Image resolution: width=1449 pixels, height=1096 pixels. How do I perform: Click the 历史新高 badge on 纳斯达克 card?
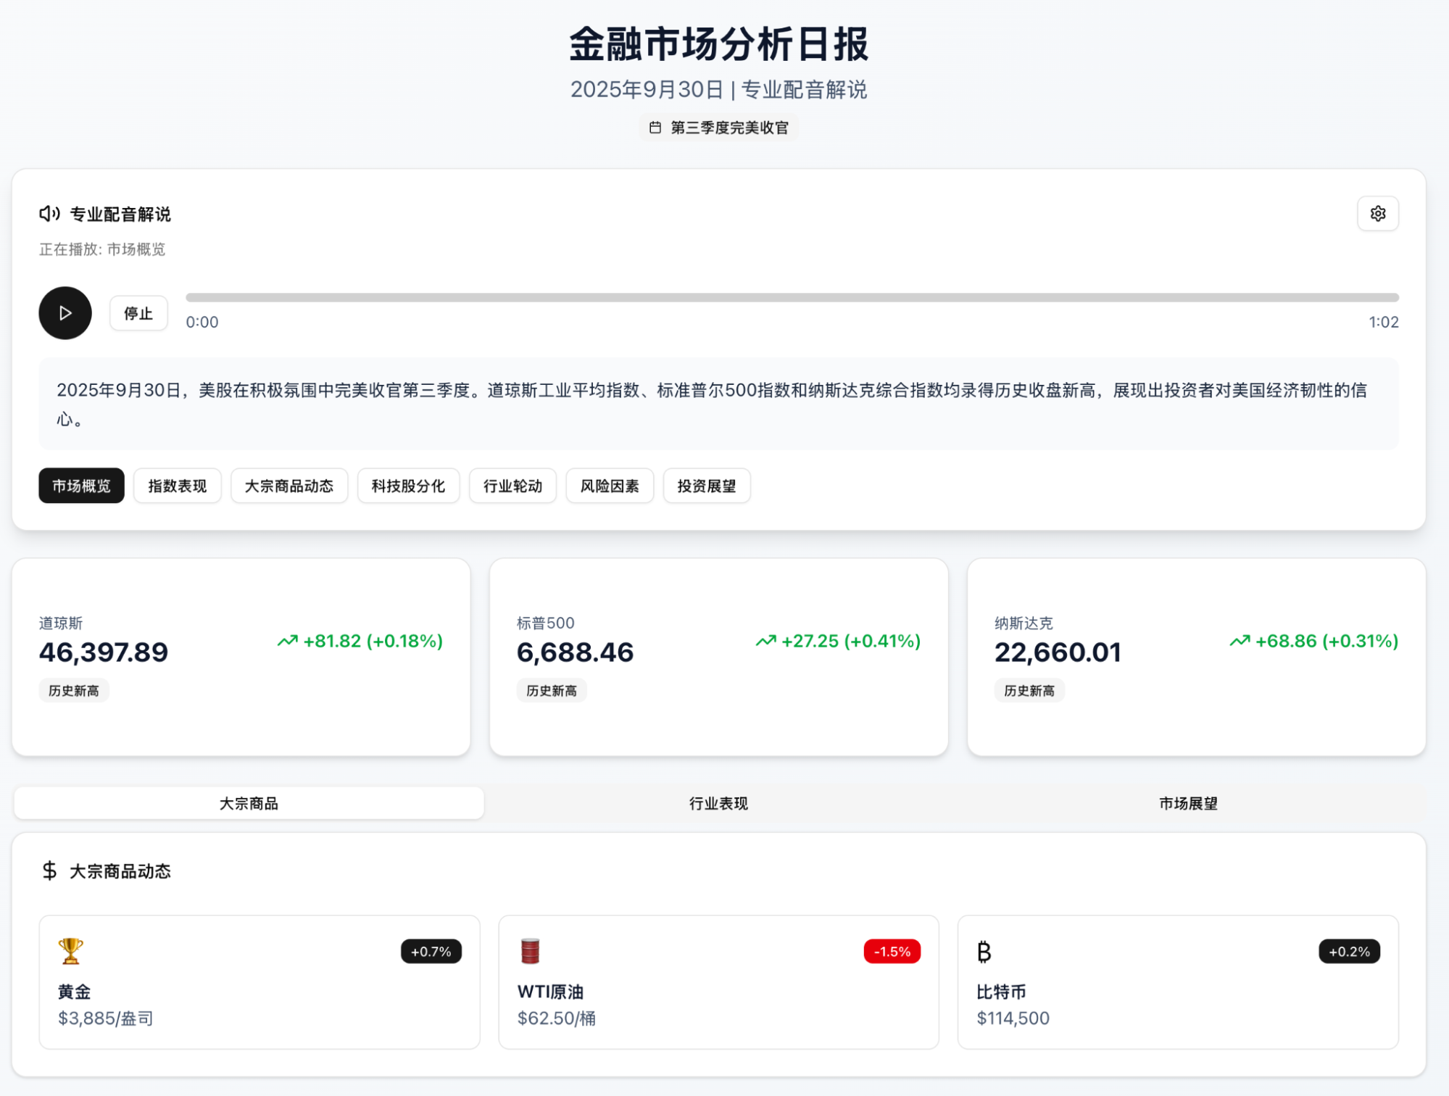tap(1029, 690)
